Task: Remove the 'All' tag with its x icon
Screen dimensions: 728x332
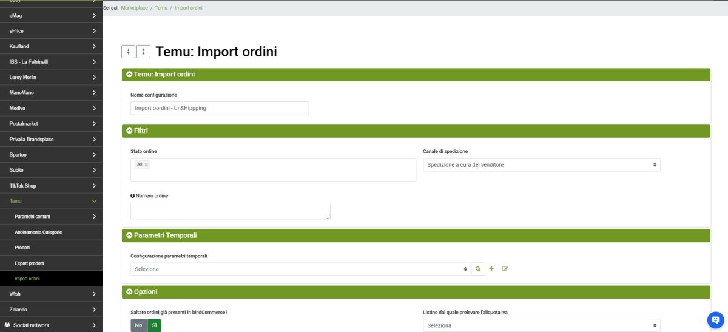Action: pos(146,164)
